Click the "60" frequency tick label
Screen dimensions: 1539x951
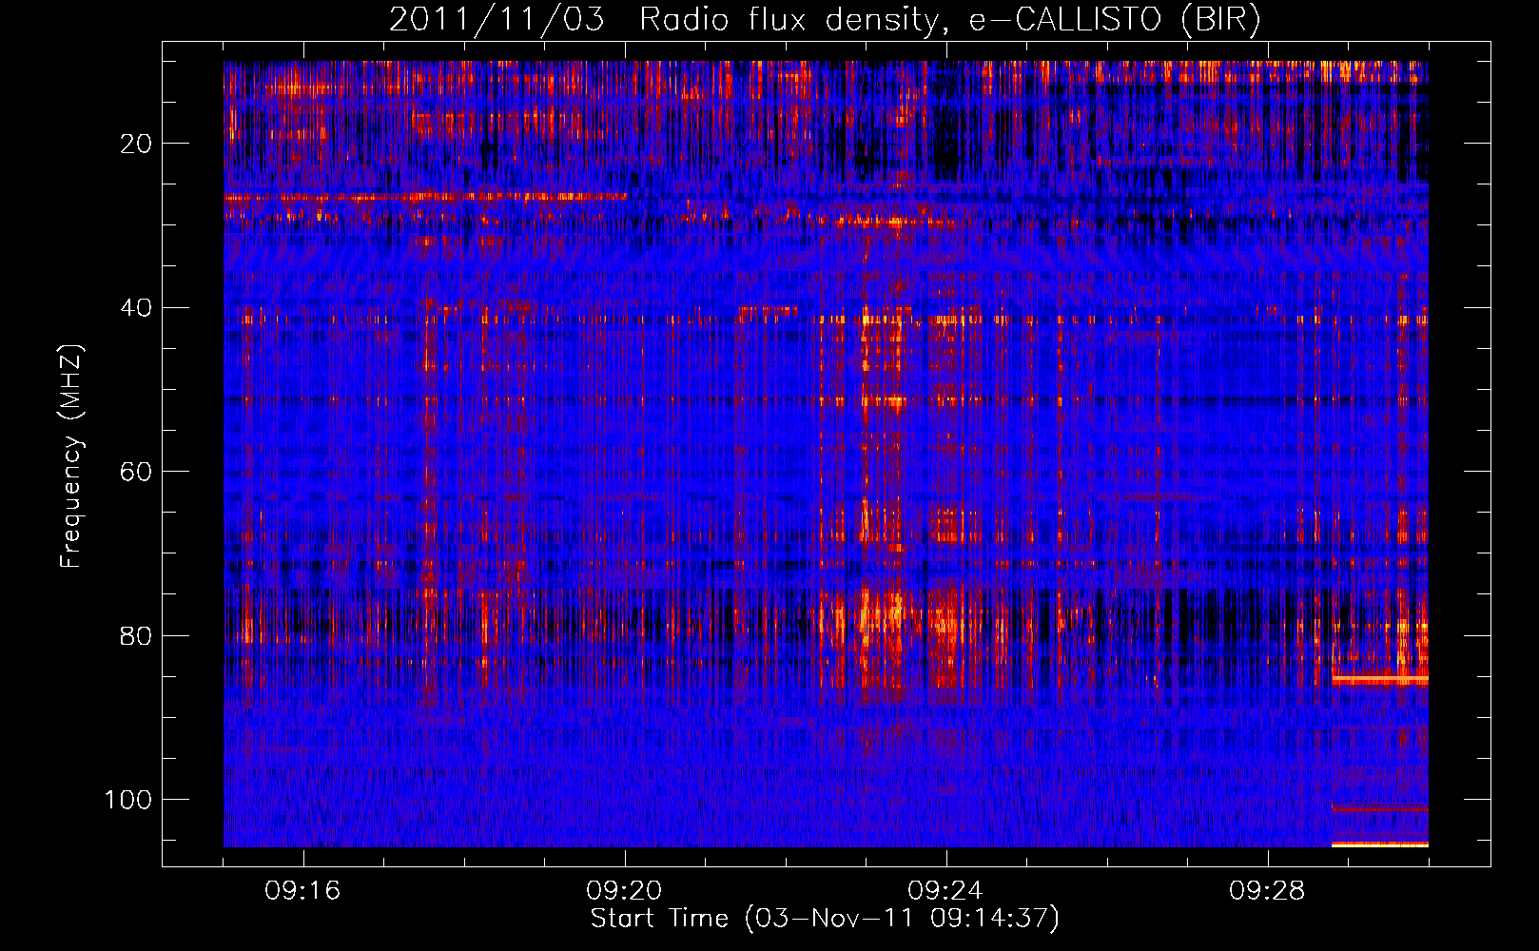(136, 472)
